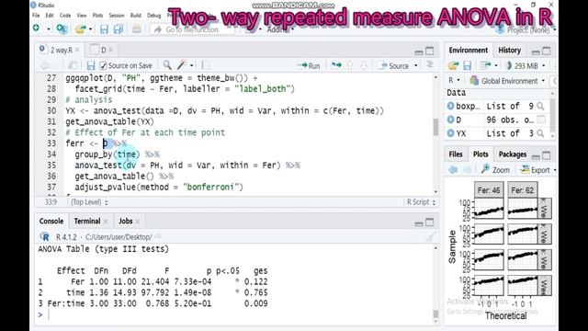Open the Code menu
Viewport: 588px width, 331px height.
(x=65, y=16)
